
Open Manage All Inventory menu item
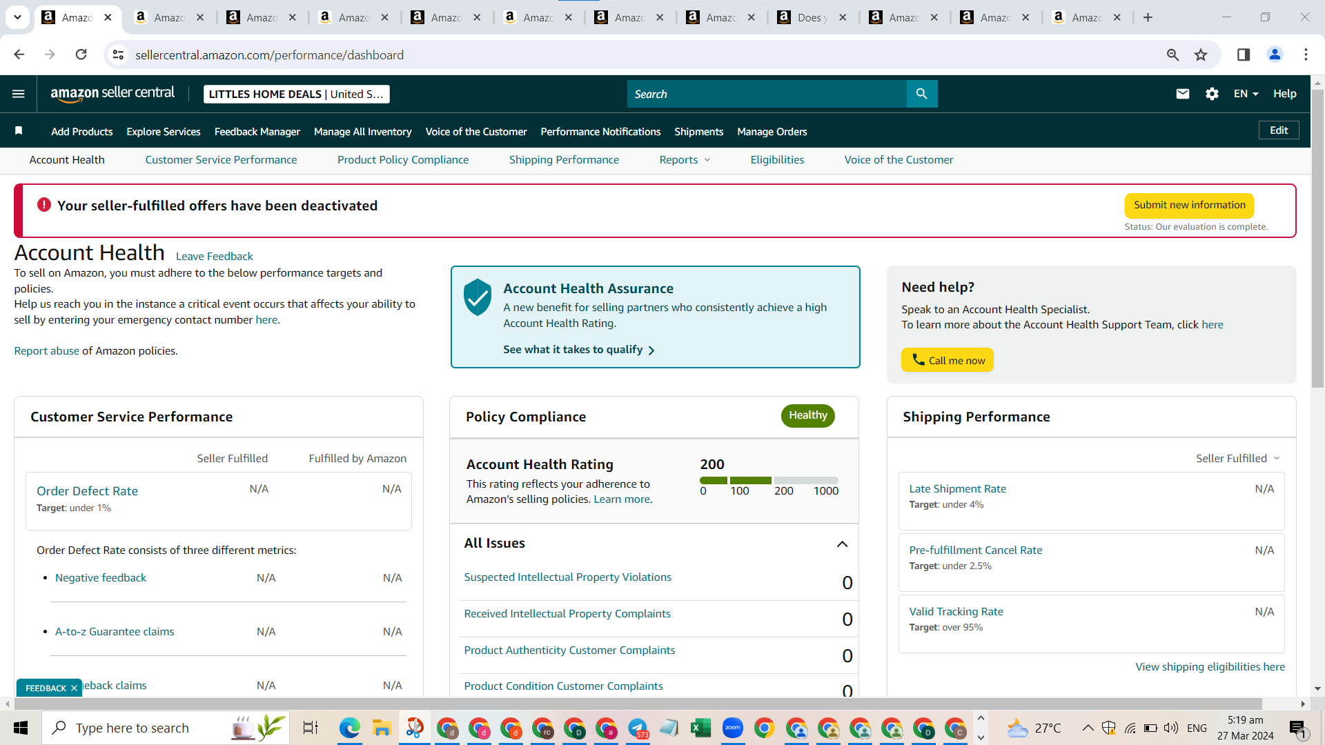pyautogui.click(x=363, y=132)
